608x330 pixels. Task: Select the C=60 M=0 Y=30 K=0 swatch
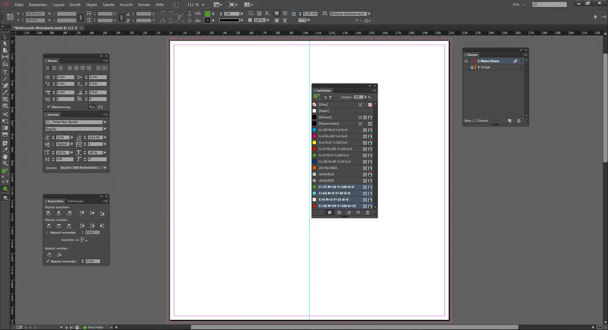click(x=334, y=193)
